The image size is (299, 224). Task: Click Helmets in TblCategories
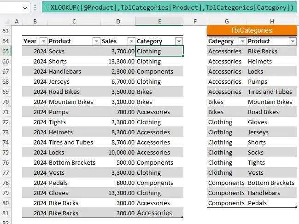(x=272, y=61)
